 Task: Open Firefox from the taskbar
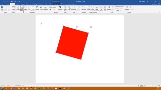tap(11, 88)
